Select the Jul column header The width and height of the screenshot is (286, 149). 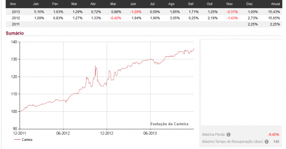152,4
